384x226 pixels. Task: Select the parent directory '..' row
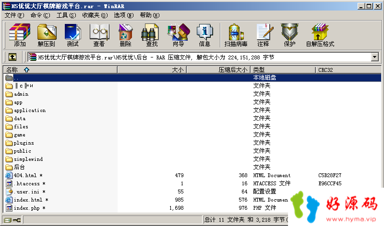192,78
